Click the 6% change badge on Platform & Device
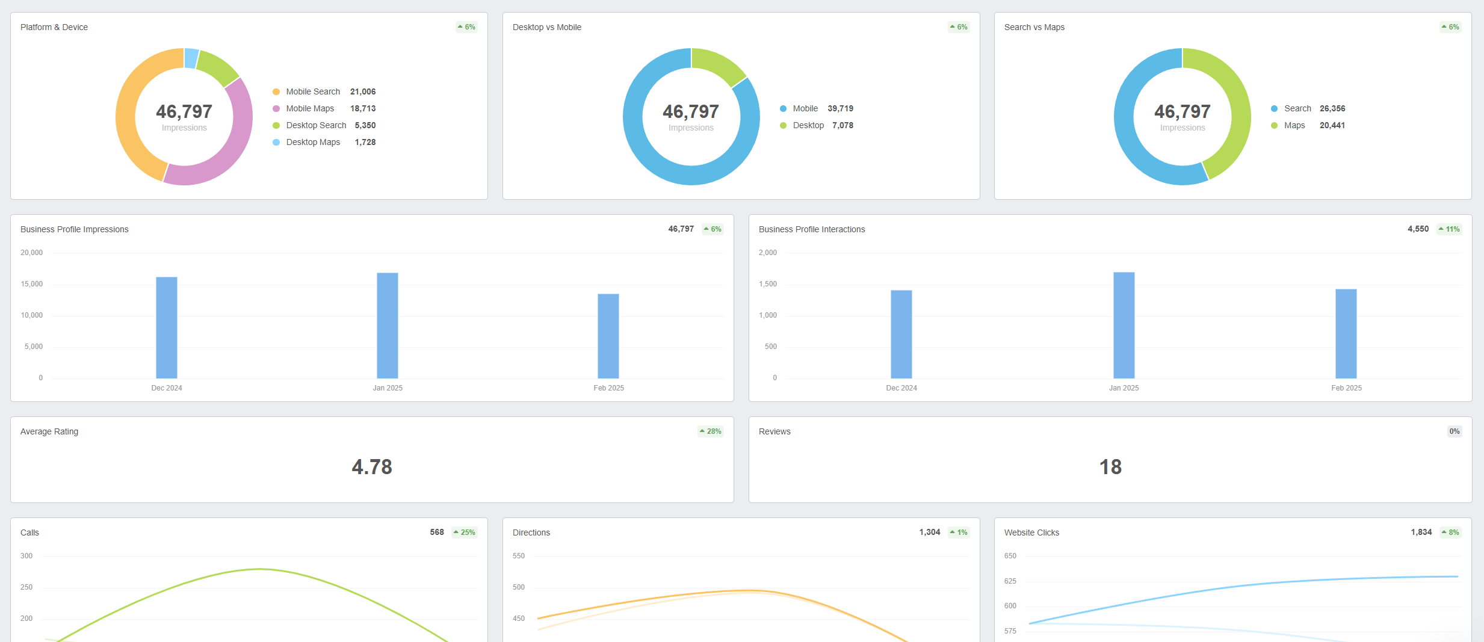The image size is (1484, 642). pyautogui.click(x=466, y=27)
